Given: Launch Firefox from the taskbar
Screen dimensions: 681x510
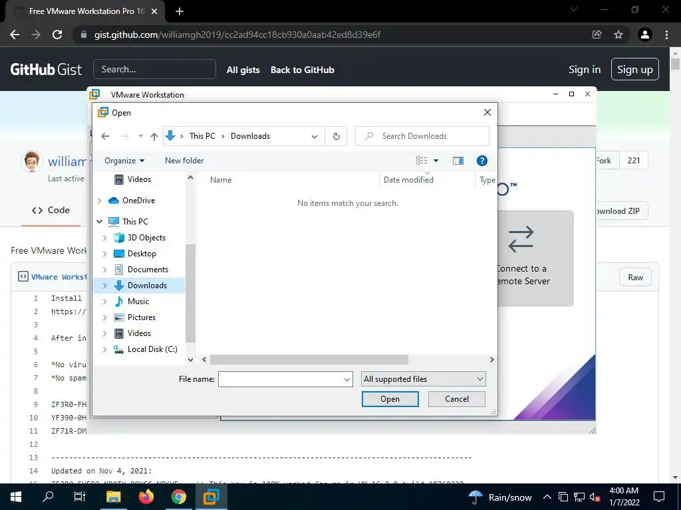Looking at the screenshot, I should click(x=146, y=497).
